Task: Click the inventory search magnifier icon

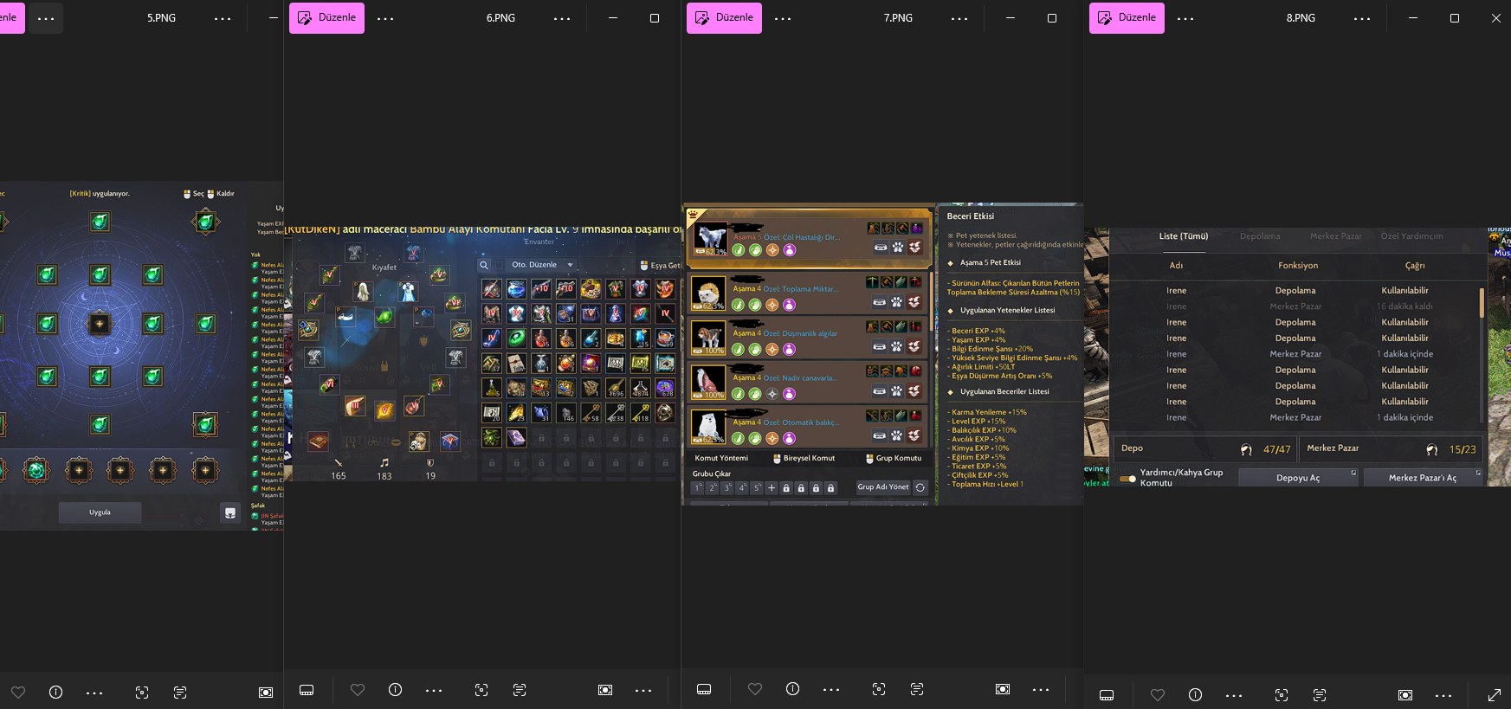Action: click(x=484, y=265)
